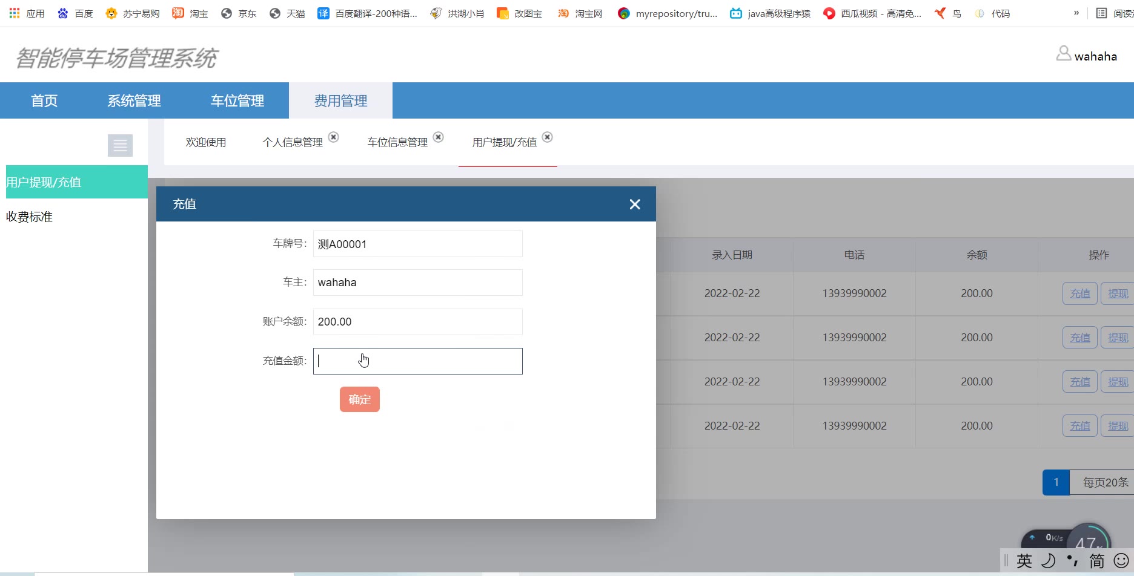Viewport: 1134px width, 576px height.
Task: Select the 费用管理 navigation menu
Action: coord(340,100)
